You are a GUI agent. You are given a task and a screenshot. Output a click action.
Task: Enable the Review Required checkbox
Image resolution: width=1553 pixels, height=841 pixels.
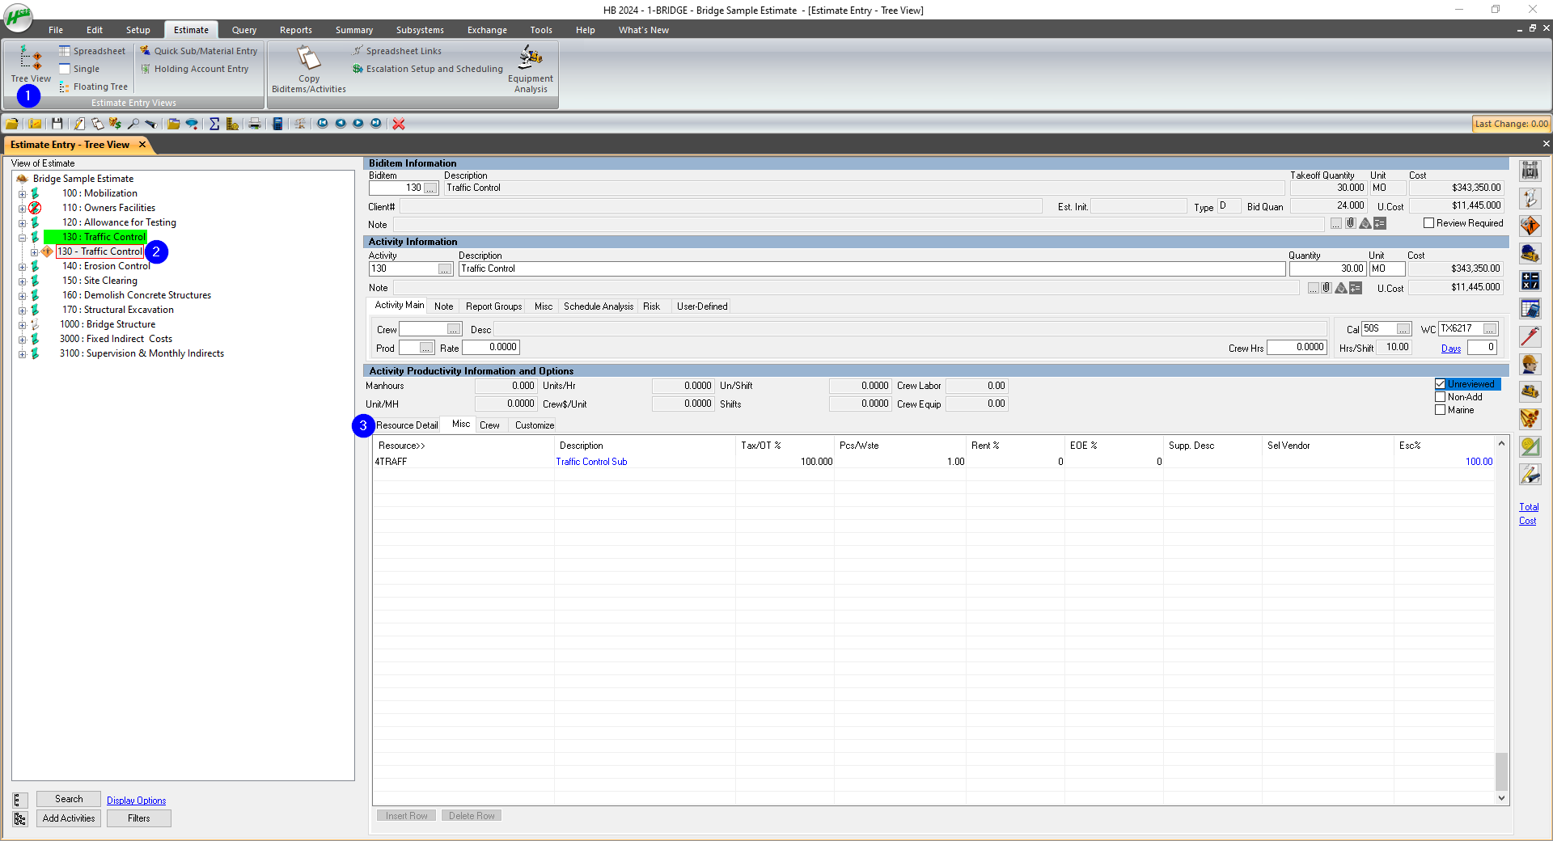click(1429, 223)
